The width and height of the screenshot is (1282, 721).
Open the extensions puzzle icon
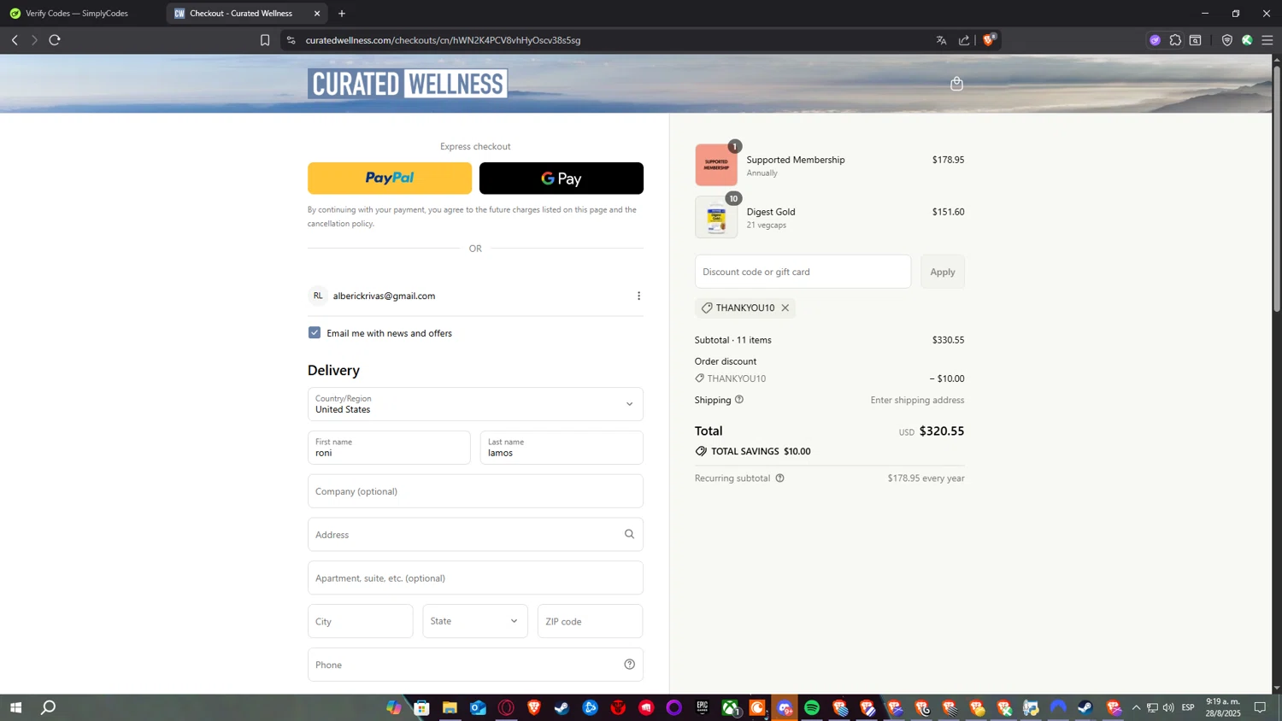1175,40
